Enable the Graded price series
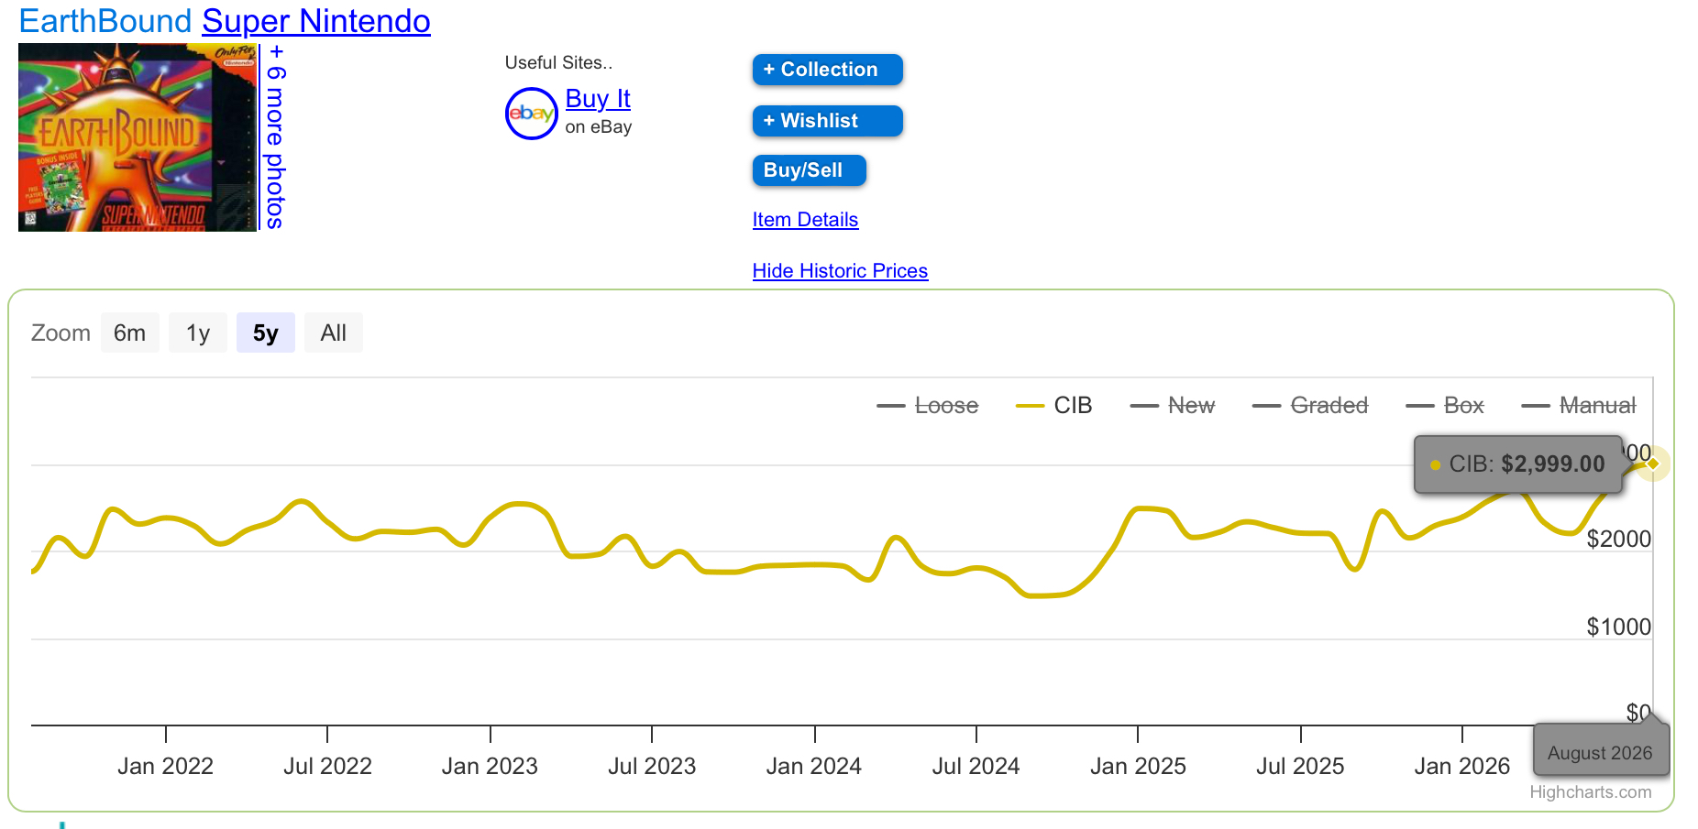 coord(1310,405)
